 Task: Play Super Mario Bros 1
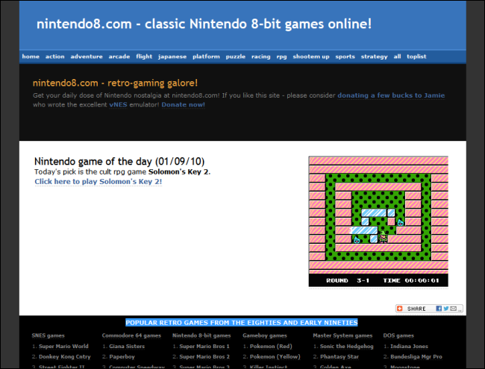[x=204, y=347]
